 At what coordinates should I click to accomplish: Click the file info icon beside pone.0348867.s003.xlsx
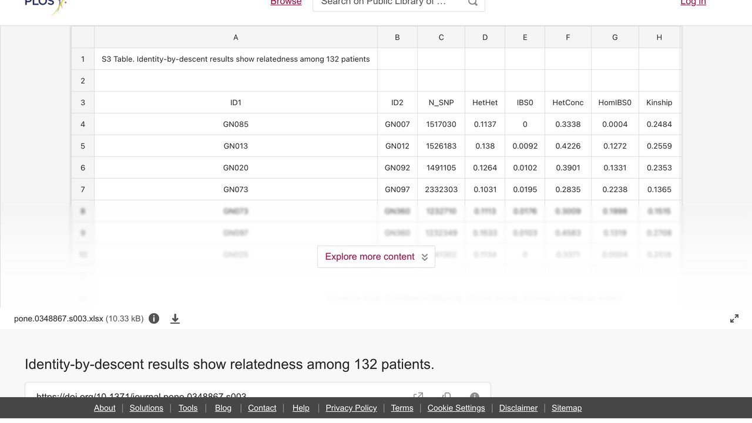(x=154, y=318)
